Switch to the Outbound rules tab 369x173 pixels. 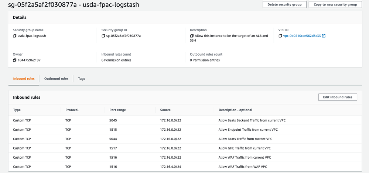[x=56, y=78]
